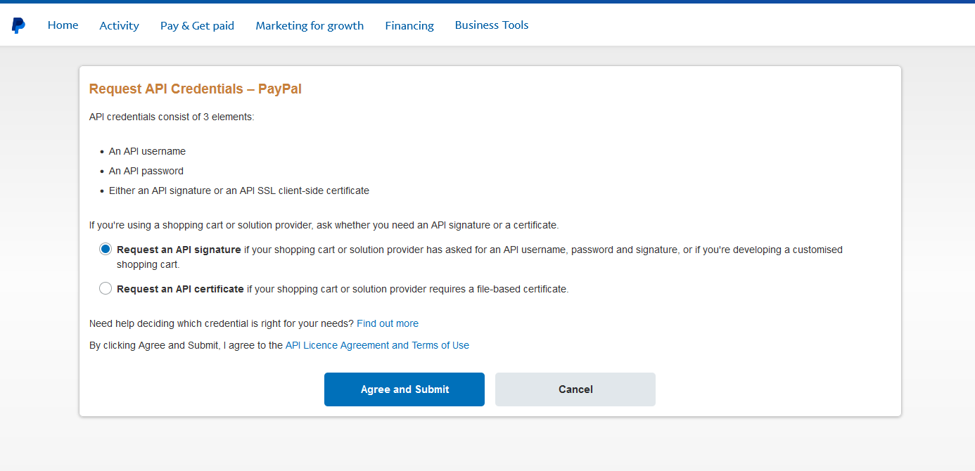This screenshot has height=471, width=975.
Task: Select the Request an API signature radio button
Action: [x=106, y=249]
